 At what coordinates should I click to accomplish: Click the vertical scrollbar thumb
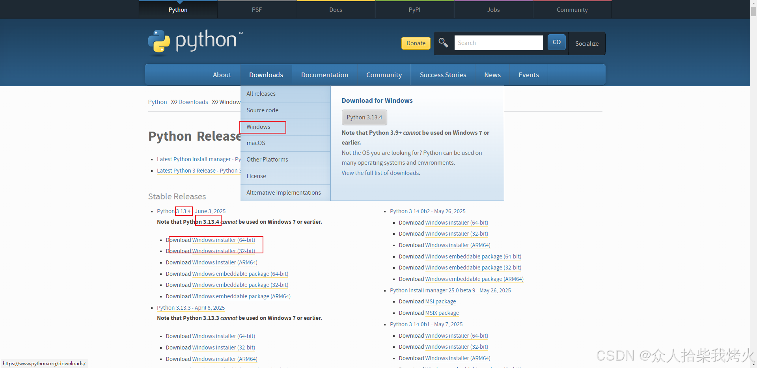pyautogui.click(x=753, y=11)
